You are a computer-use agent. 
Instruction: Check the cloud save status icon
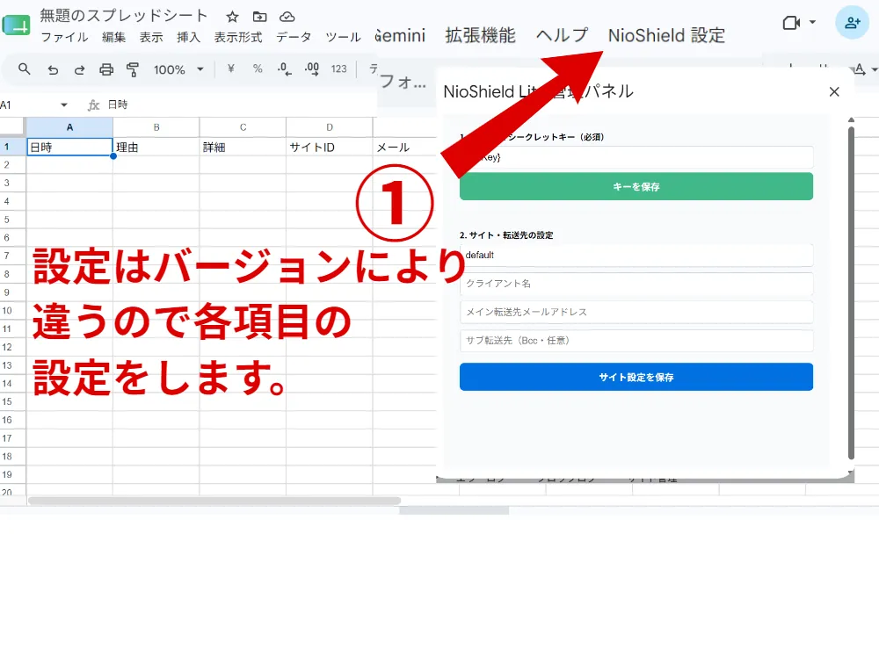point(287,16)
